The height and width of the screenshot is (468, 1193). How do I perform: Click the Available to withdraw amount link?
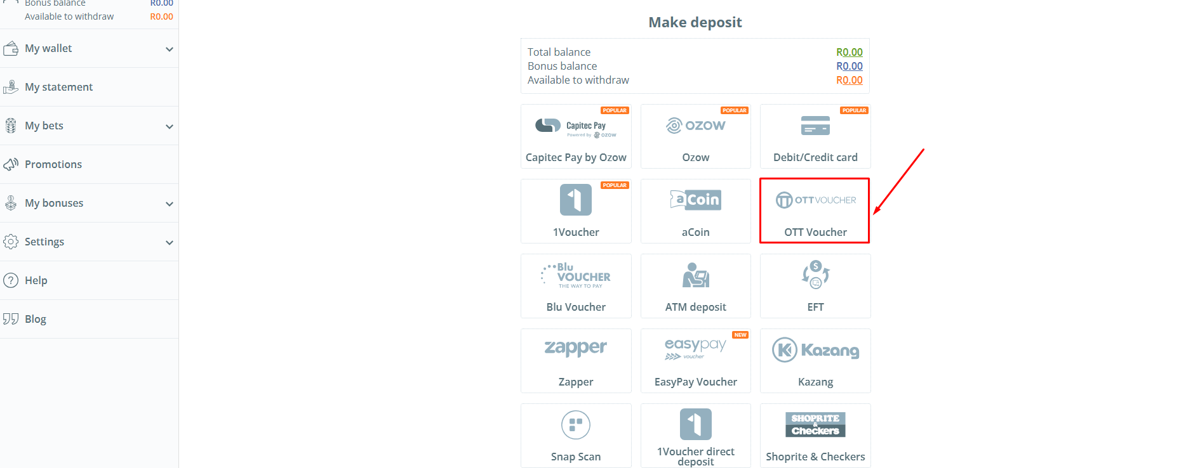(849, 80)
